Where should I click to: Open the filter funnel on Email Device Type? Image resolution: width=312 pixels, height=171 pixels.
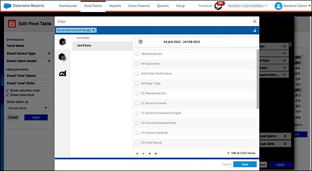(49, 54)
